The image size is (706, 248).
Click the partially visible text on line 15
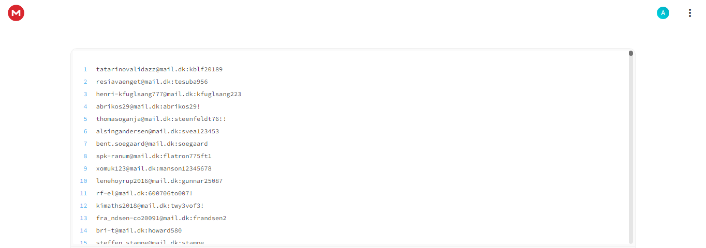click(x=150, y=242)
